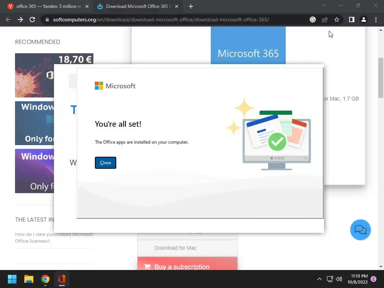
Task: Go back using browser back arrow
Action: [8, 19]
